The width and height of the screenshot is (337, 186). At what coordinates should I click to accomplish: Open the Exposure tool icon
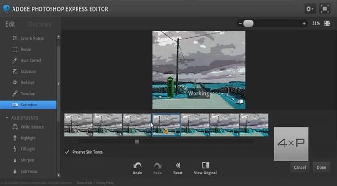(14, 71)
